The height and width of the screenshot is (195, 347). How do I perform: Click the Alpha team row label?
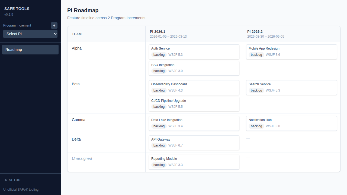[x=77, y=48]
